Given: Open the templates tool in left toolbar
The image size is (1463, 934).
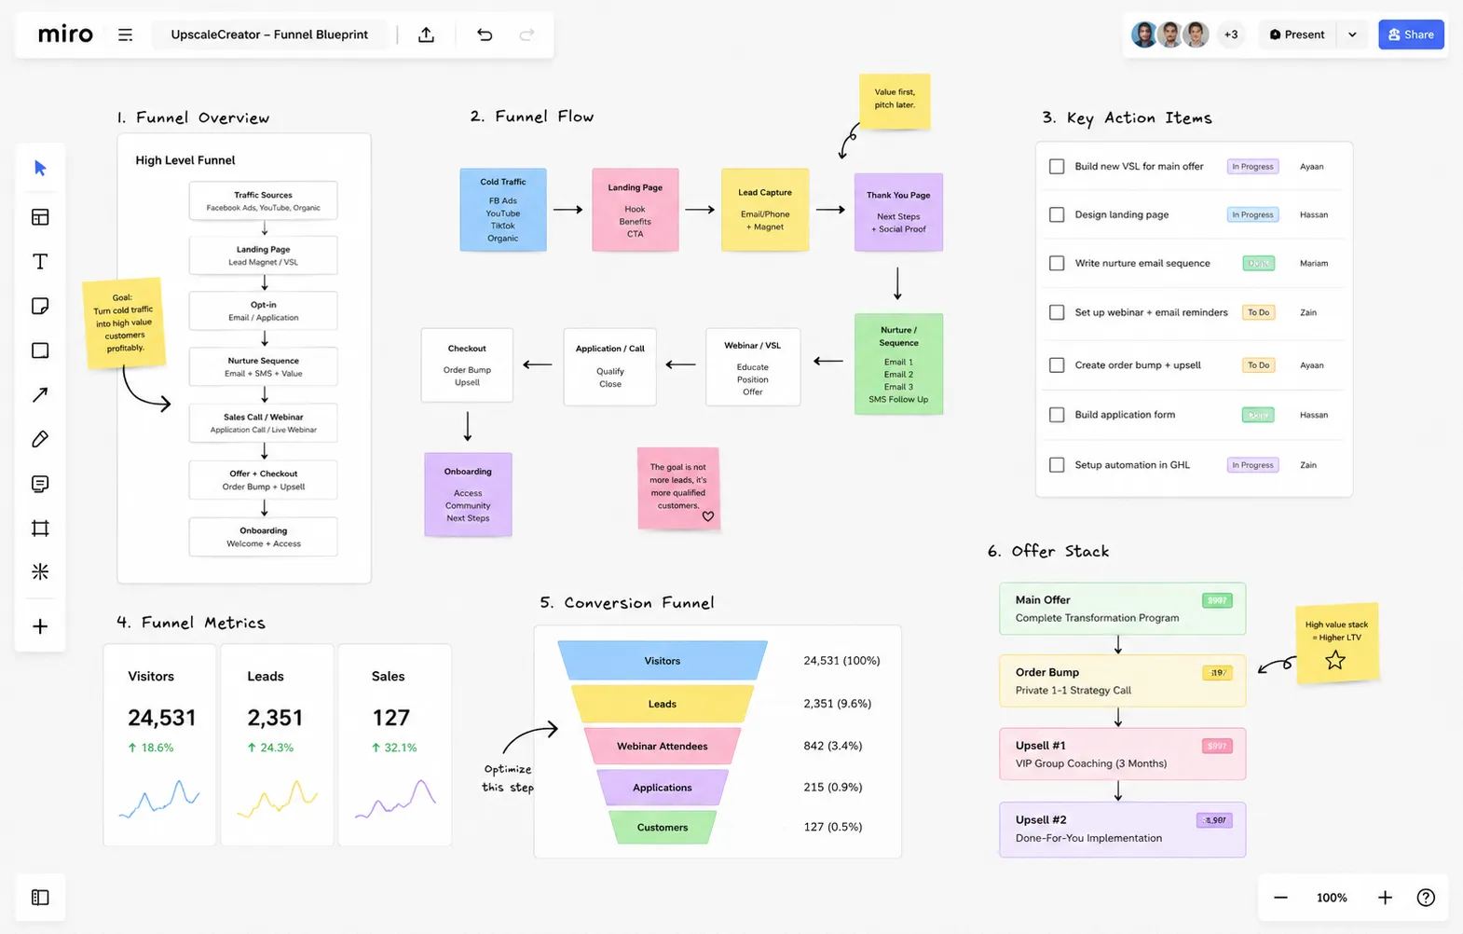Looking at the screenshot, I should 40,217.
